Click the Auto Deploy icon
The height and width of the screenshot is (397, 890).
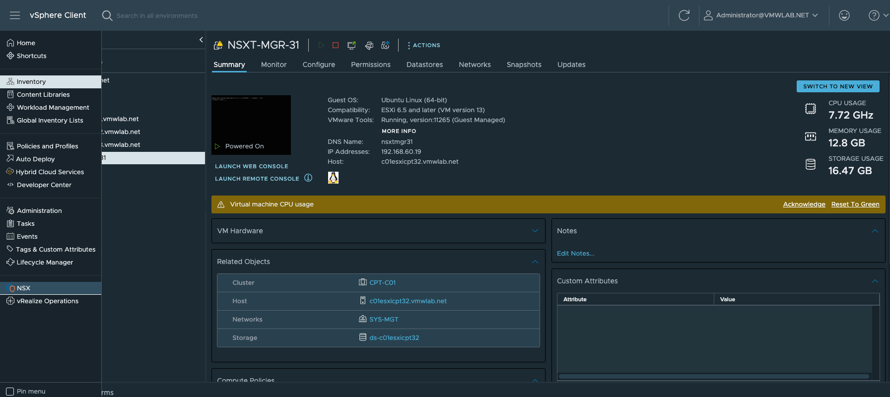click(x=10, y=159)
